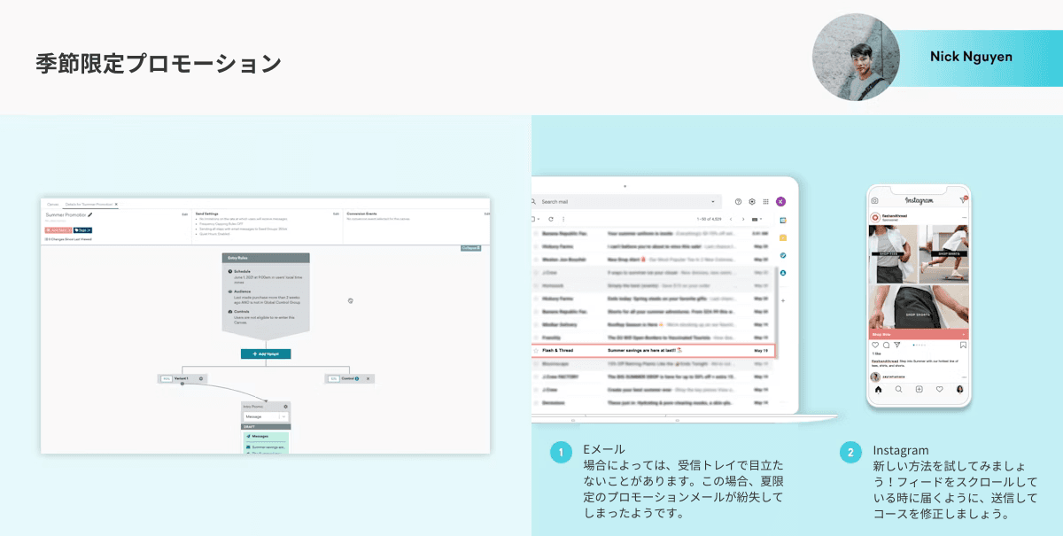This screenshot has width=1063, height=536.
Task: Bookmark the Instagram post
Action: [964, 344]
